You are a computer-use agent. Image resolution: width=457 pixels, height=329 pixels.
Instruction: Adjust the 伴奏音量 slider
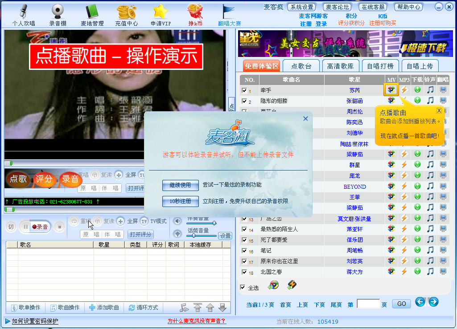pos(201,223)
